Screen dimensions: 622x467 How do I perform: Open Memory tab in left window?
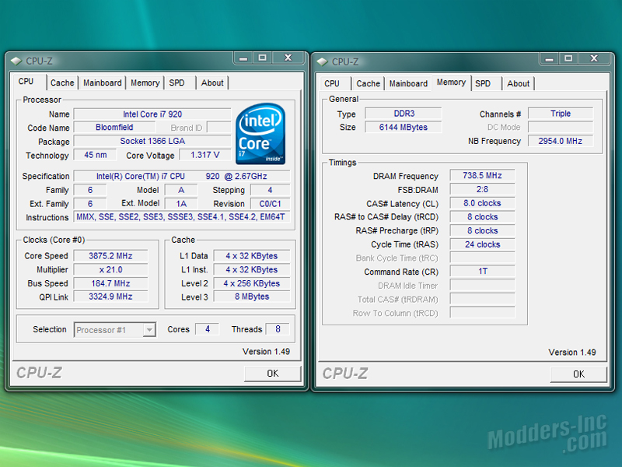click(145, 83)
